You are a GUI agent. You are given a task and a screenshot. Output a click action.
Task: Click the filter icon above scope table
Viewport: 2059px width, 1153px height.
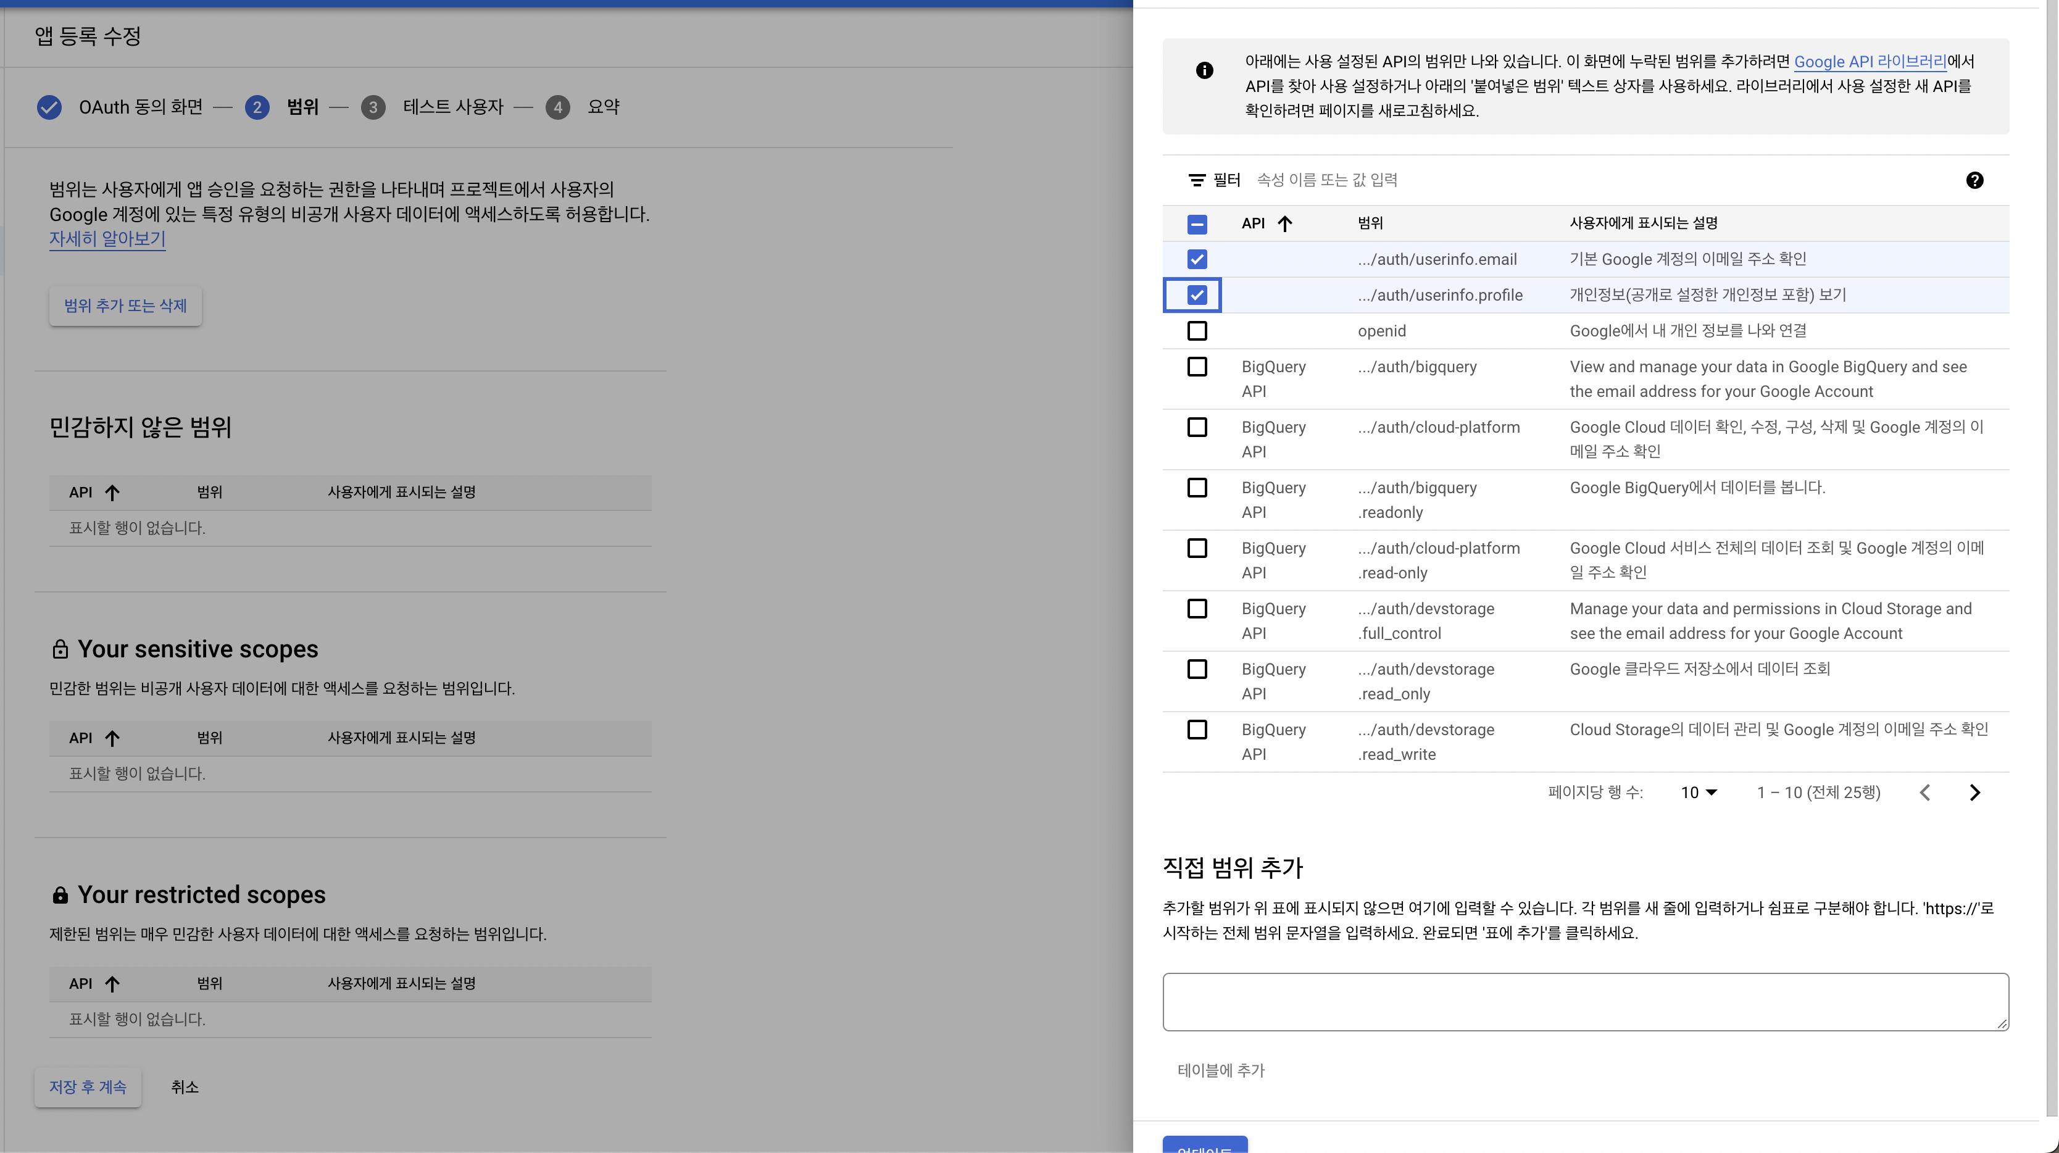point(1197,180)
